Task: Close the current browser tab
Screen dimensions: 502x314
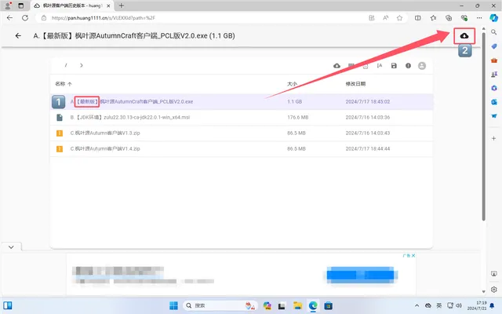Action: click(x=108, y=5)
